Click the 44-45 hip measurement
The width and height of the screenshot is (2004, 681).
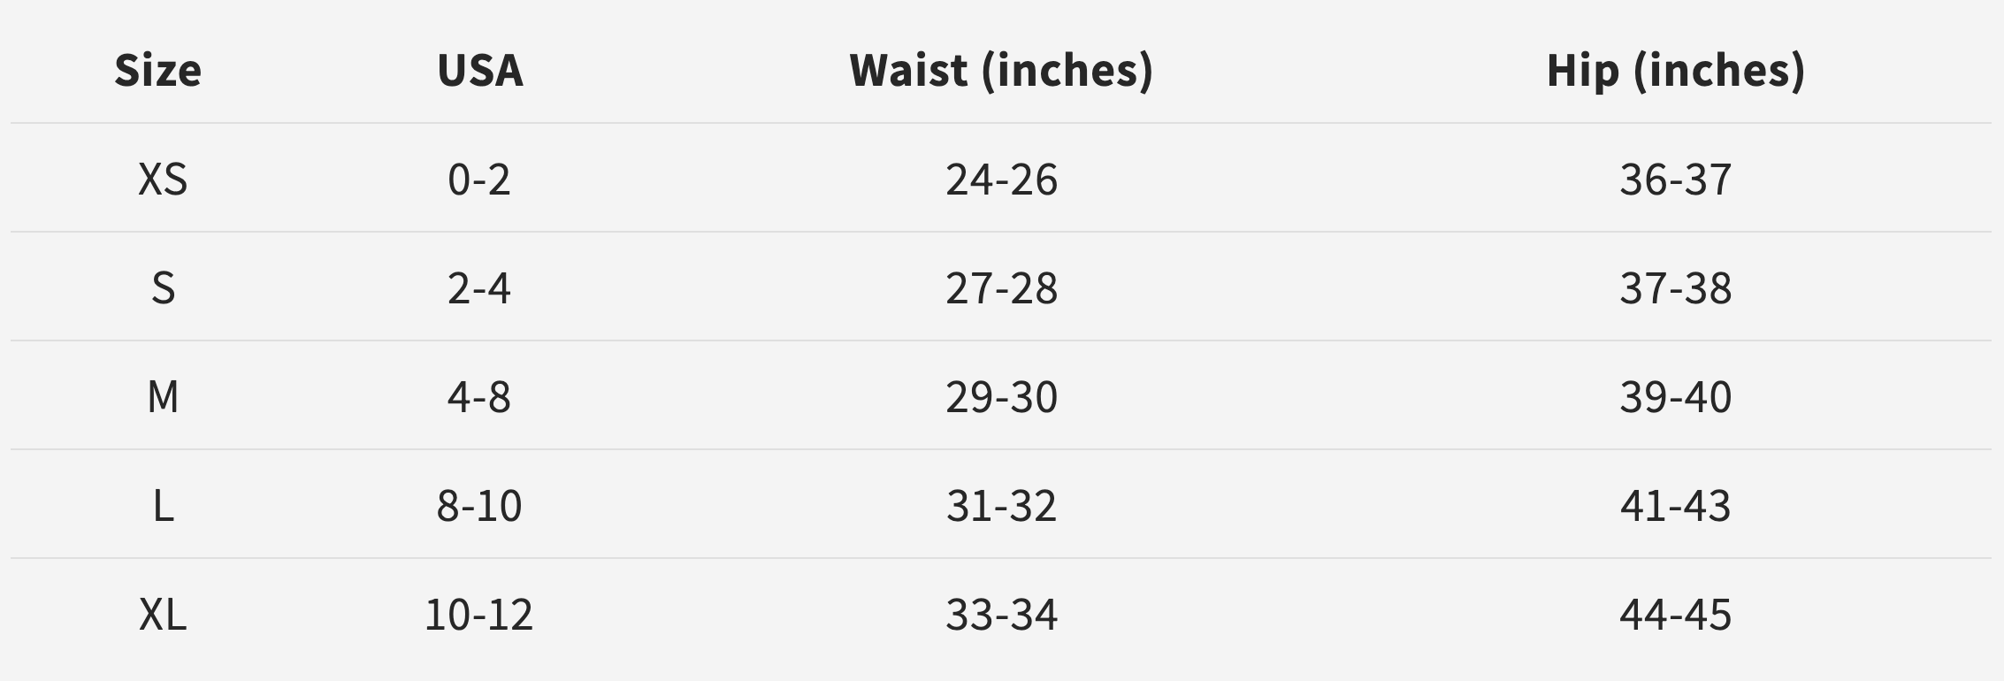coord(1676,615)
